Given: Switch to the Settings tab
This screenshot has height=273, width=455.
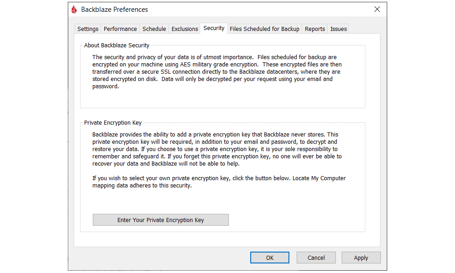Looking at the screenshot, I should coord(88,29).
